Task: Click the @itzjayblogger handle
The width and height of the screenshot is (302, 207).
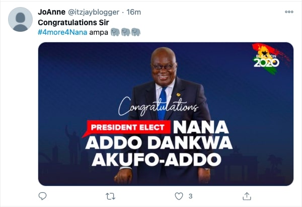Action: point(94,12)
